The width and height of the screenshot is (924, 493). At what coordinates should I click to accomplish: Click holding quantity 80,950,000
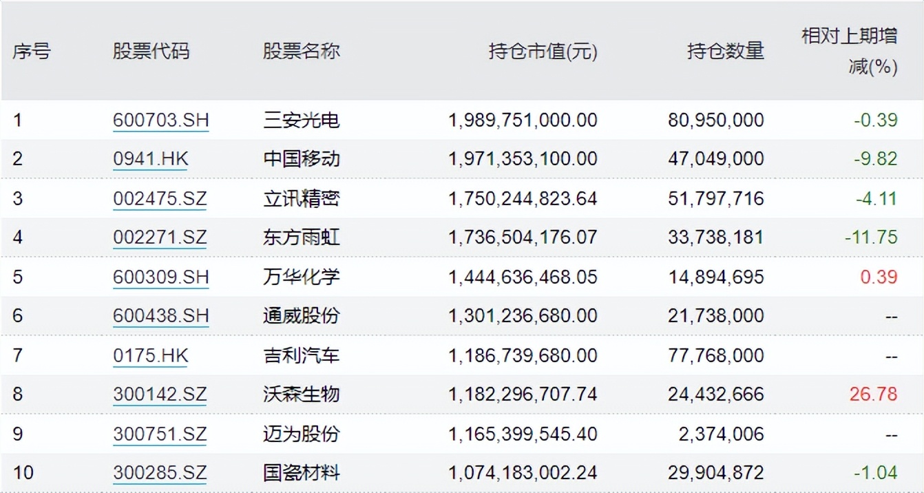[x=716, y=120]
